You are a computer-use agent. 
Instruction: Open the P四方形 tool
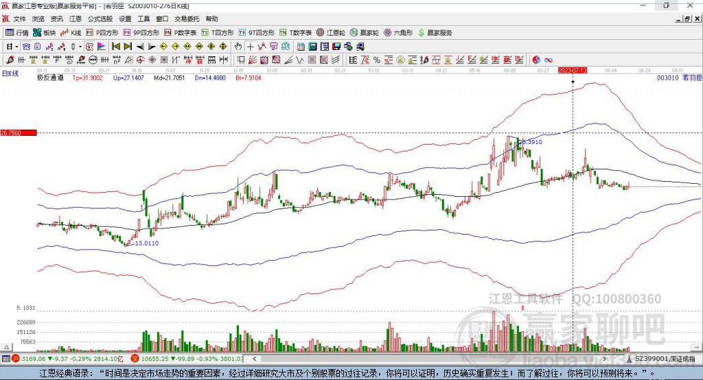(x=102, y=33)
